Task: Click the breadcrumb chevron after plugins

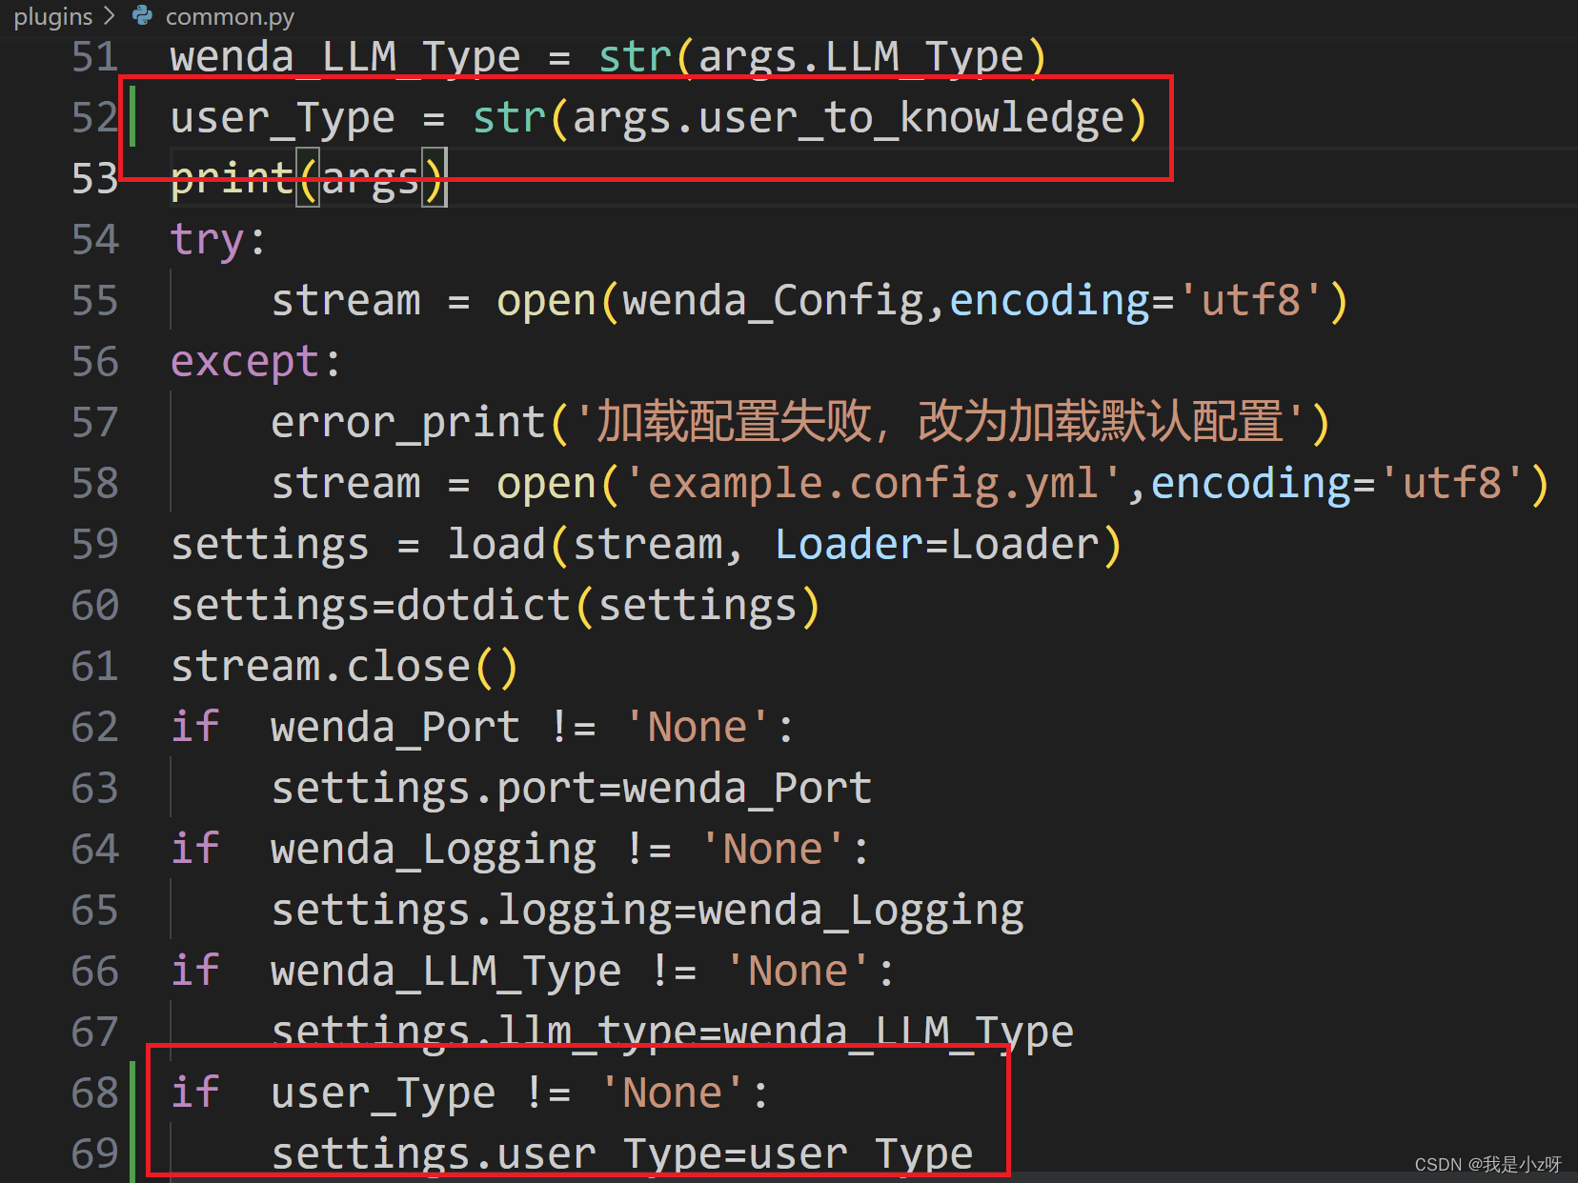Action: [x=109, y=15]
